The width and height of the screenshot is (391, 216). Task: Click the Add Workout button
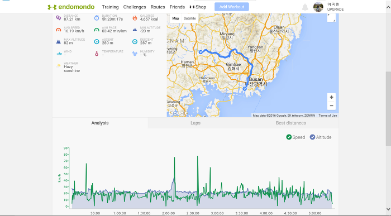232,7
